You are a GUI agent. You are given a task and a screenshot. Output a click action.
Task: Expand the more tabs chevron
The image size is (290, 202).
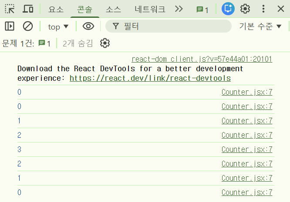(179, 9)
